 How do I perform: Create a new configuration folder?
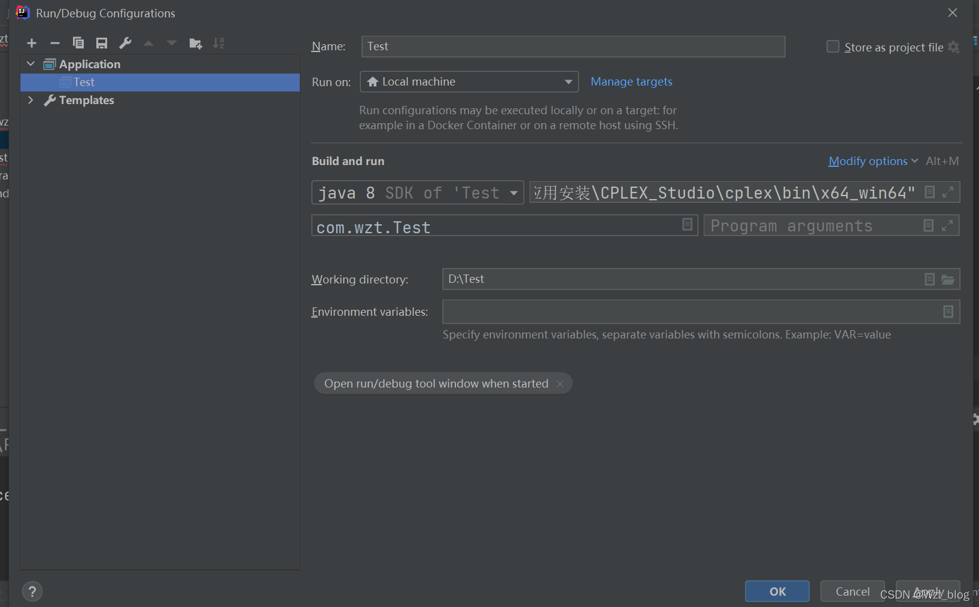[x=196, y=43]
